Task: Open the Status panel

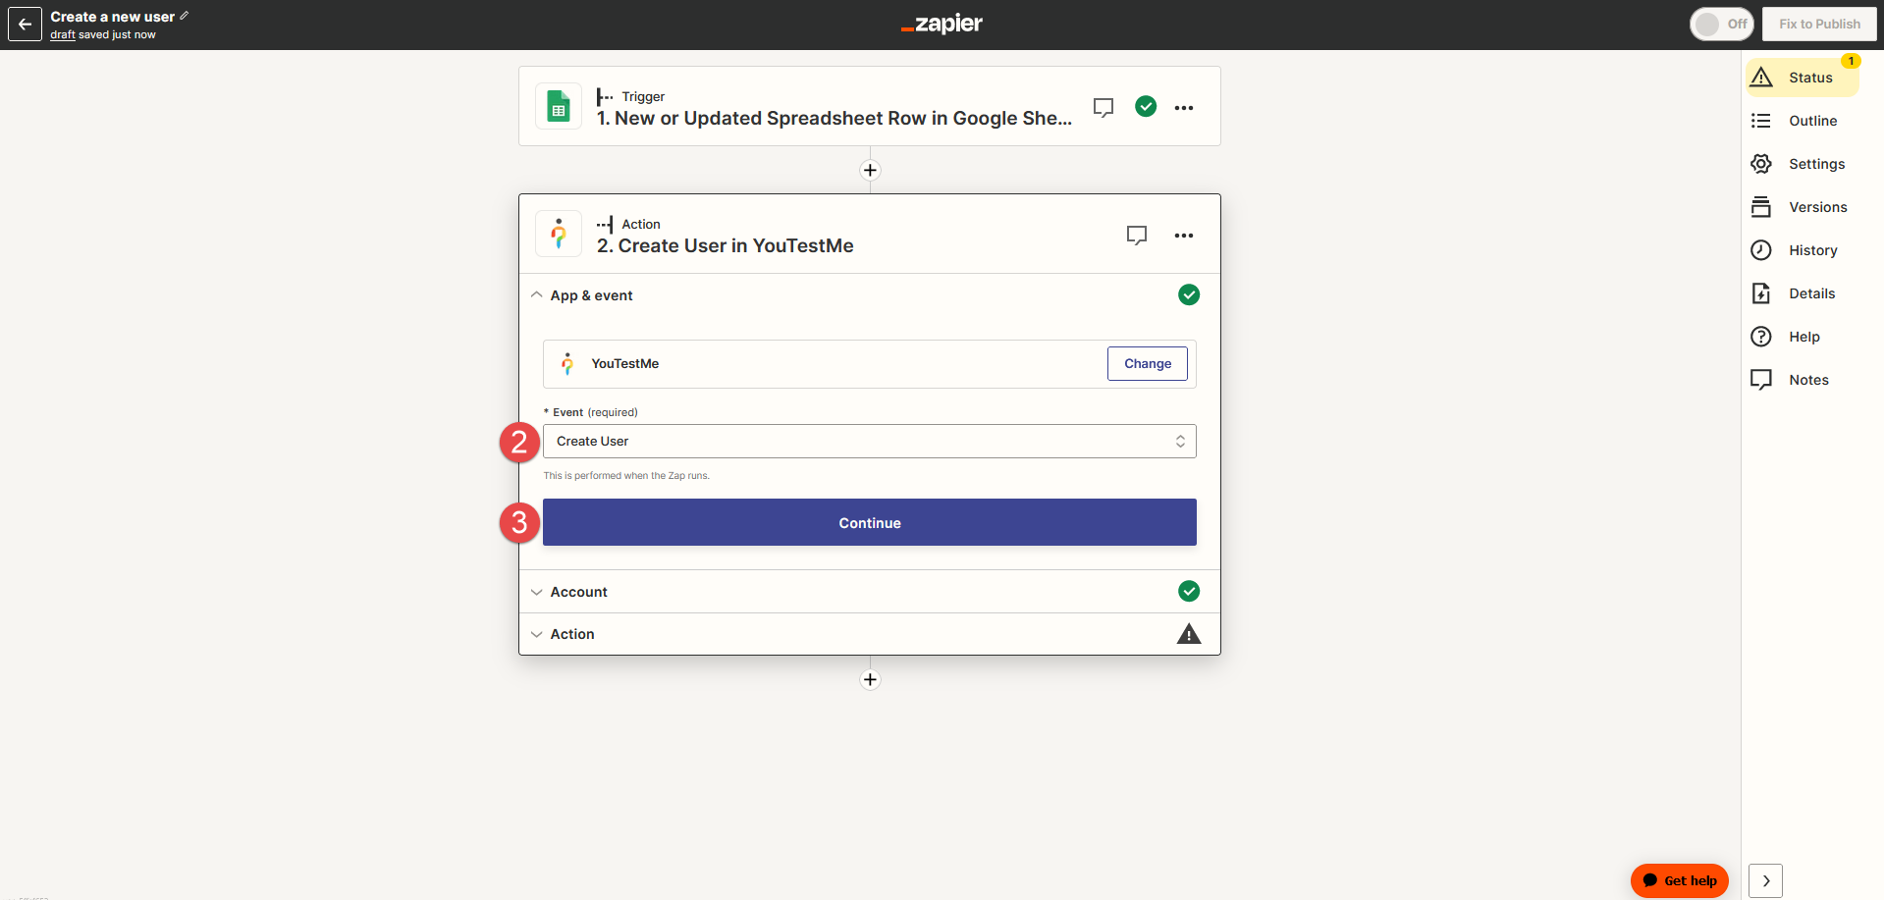Action: (x=1803, y=78)
